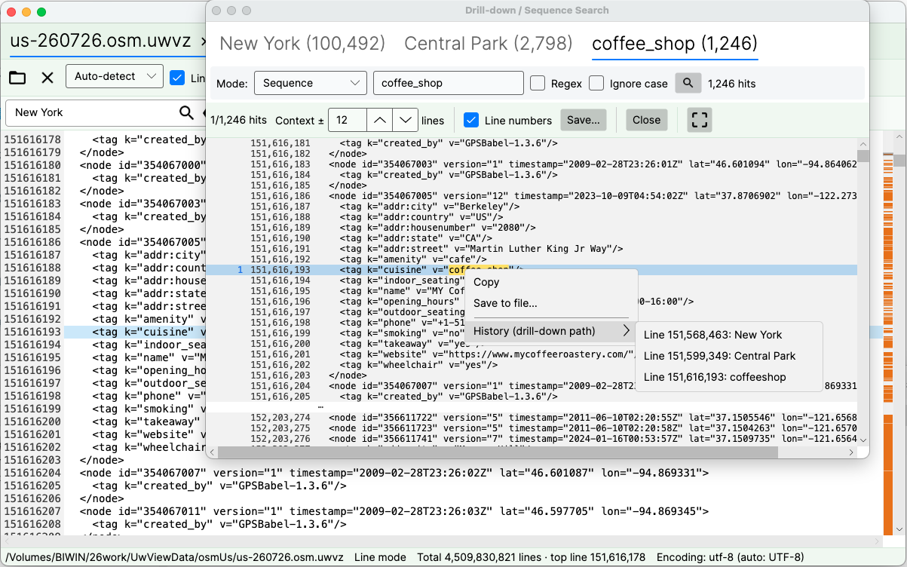907x567 pixels.
Task: Click Encoding: utf-8 status bar entry
Action: [x=732, y=557]
